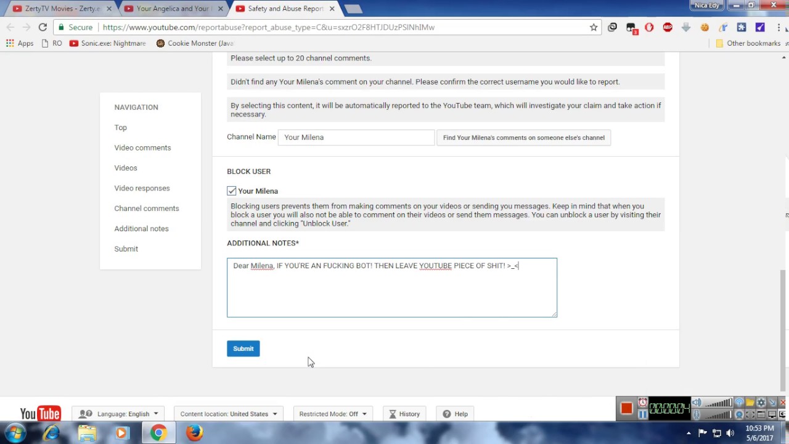Image resolution: width=789 pixels, height=444 pixels.
Task: Open the extension with red badge 3
Action: [x=631, y=28]
